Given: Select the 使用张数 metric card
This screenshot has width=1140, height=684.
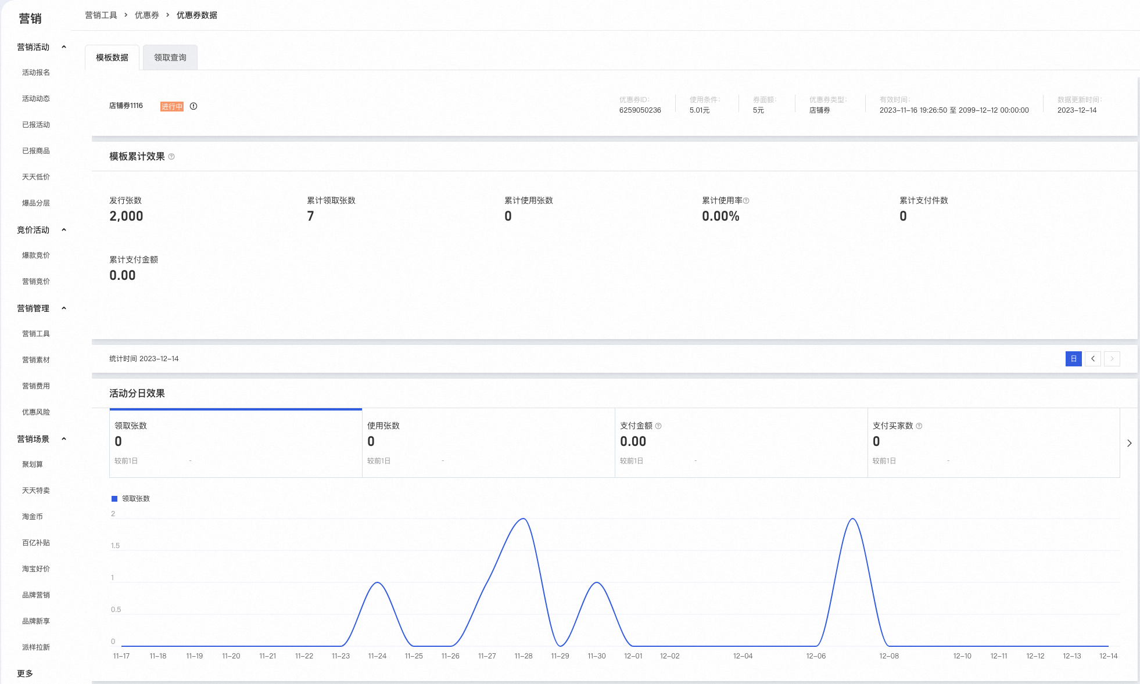Looking at the screenshot, I should [489, 443].
